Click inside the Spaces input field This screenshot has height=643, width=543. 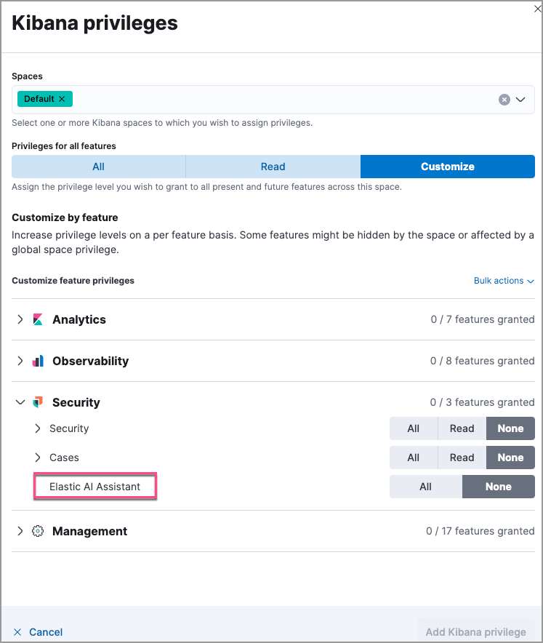coord(254,99)
